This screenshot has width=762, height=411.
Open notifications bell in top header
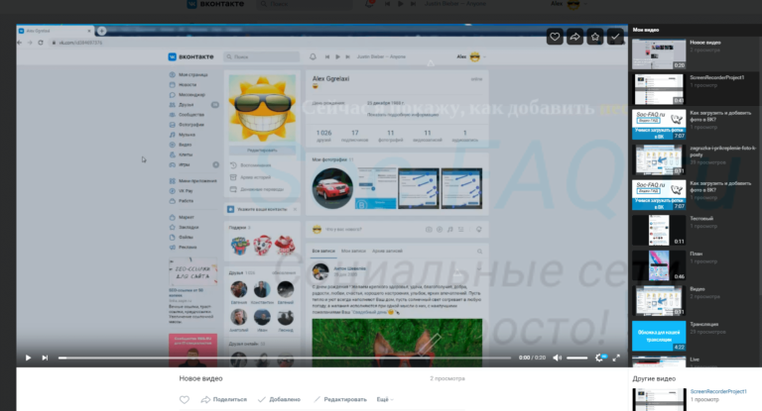(370, 3)
